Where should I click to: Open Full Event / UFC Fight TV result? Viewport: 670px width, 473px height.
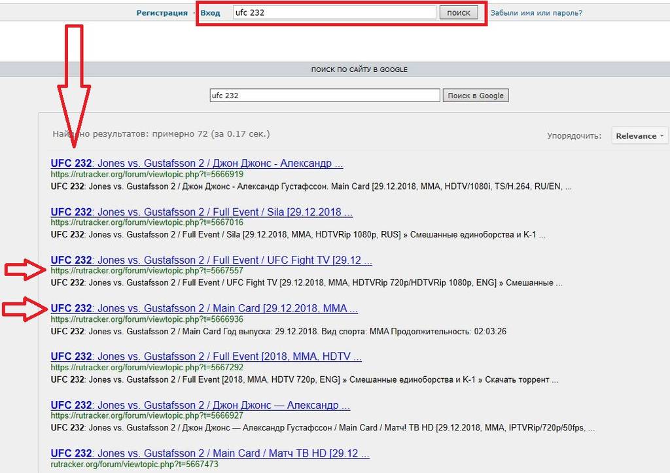[211, 260]
